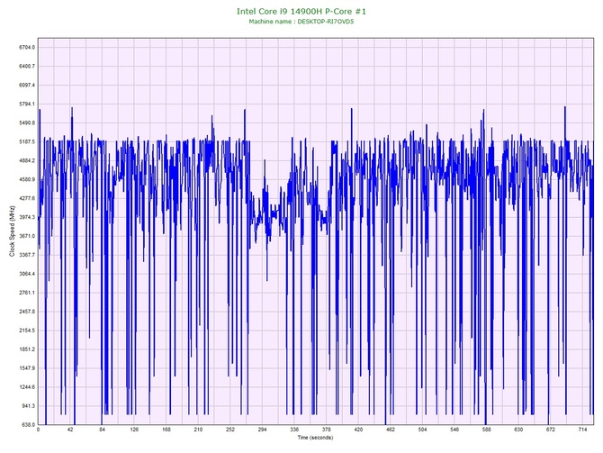This screenshot has width=603, height=453.
Task: Click the 2457.8 y-axis value
Action: tap(27, 312)
